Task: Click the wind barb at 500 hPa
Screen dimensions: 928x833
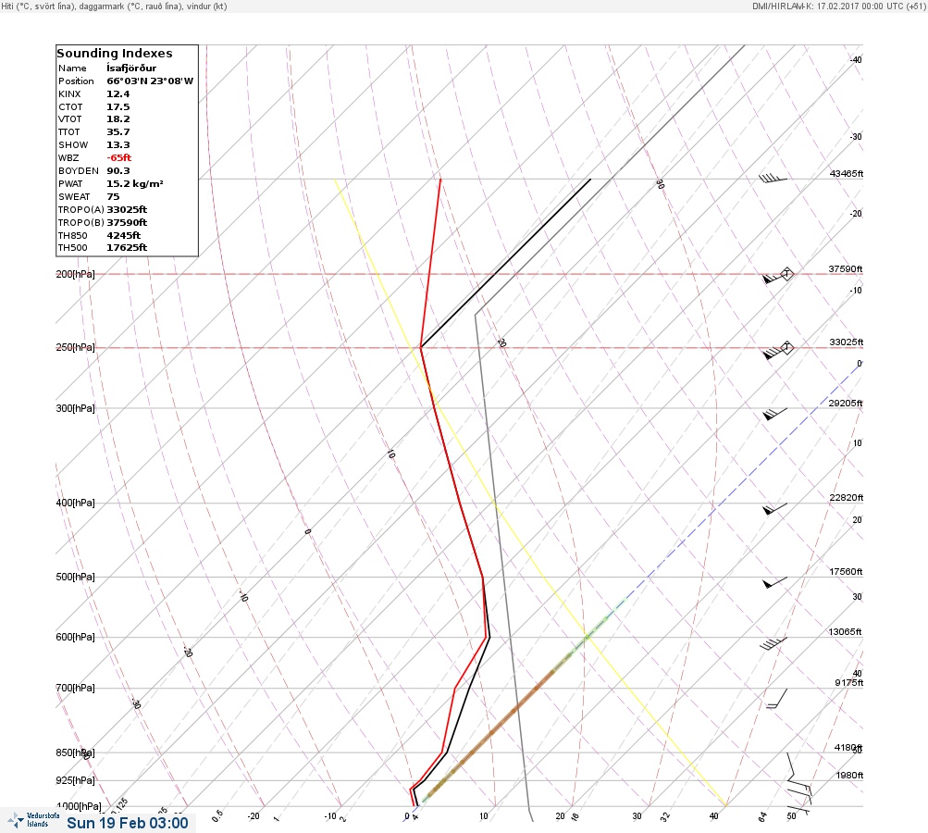Action: 774,582
